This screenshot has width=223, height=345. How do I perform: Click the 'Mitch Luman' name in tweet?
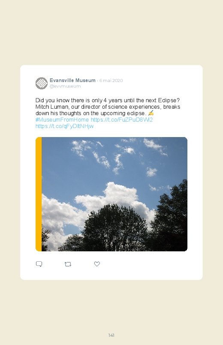click(x=51, y=107)
